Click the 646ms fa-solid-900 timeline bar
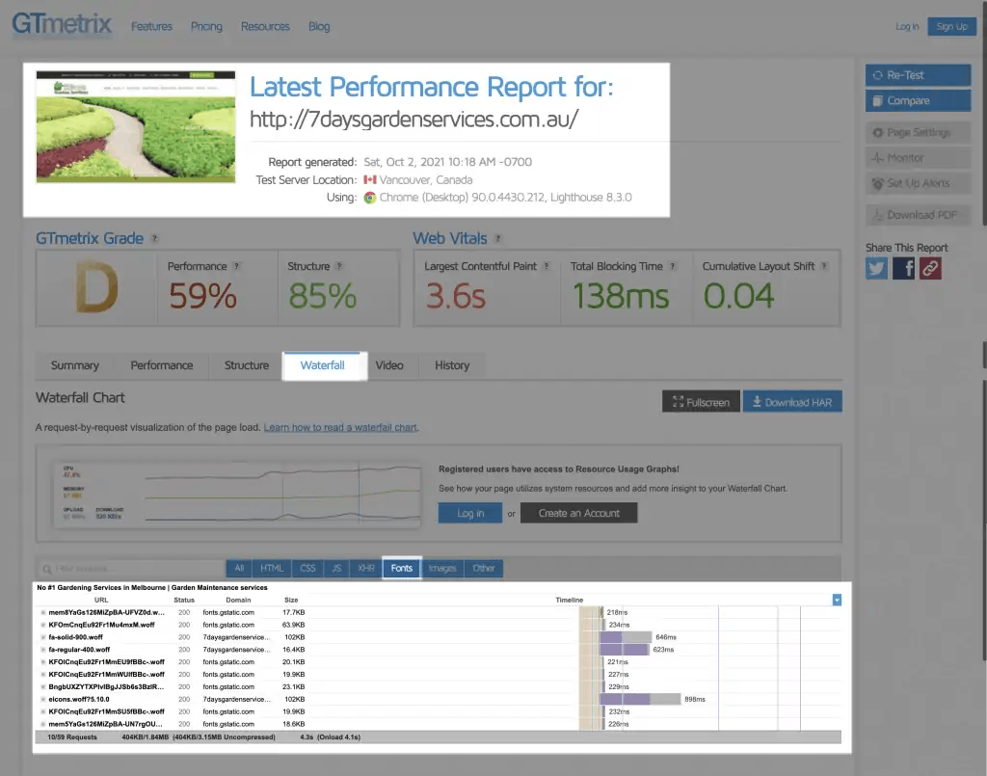This screenshot has width=987, height=776. (x=626, y=637)
